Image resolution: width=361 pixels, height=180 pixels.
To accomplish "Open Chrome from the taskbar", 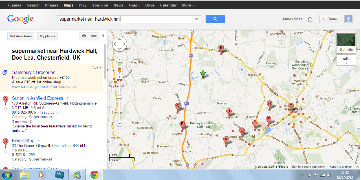I will click(94, 175).
